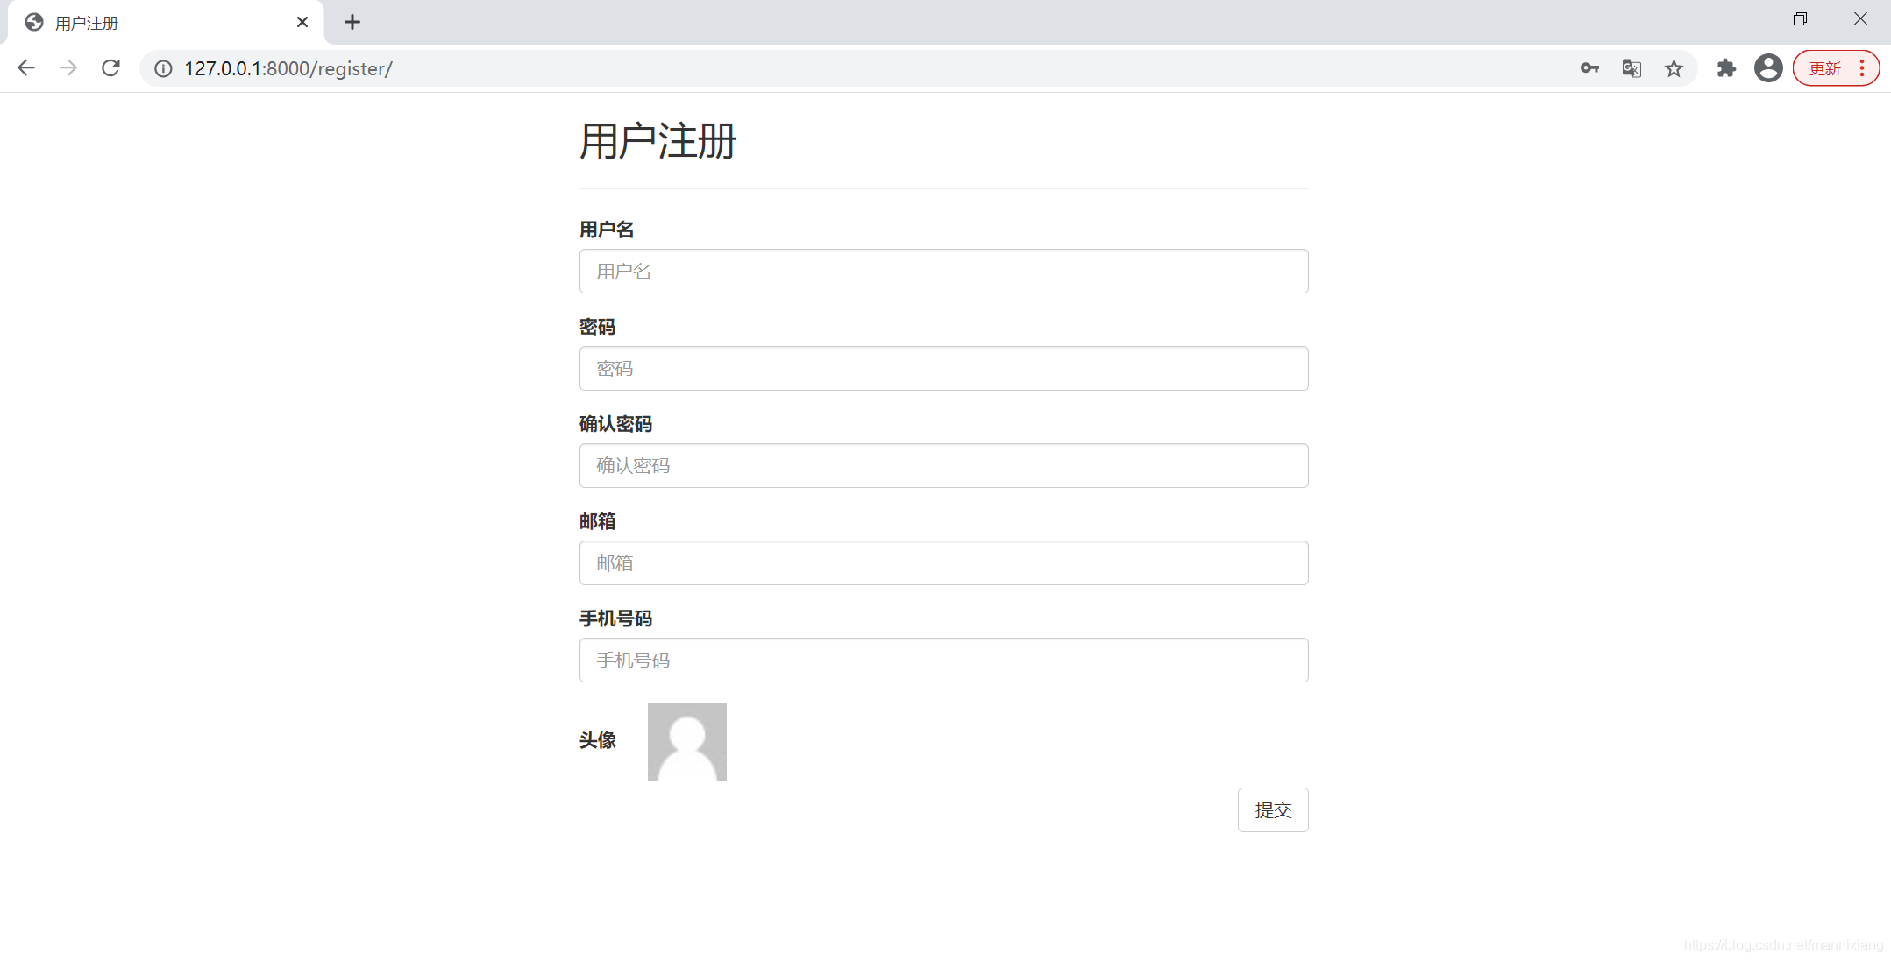Open the Chrome profile avatar

pyautogui.click(x=1768, y=68)
